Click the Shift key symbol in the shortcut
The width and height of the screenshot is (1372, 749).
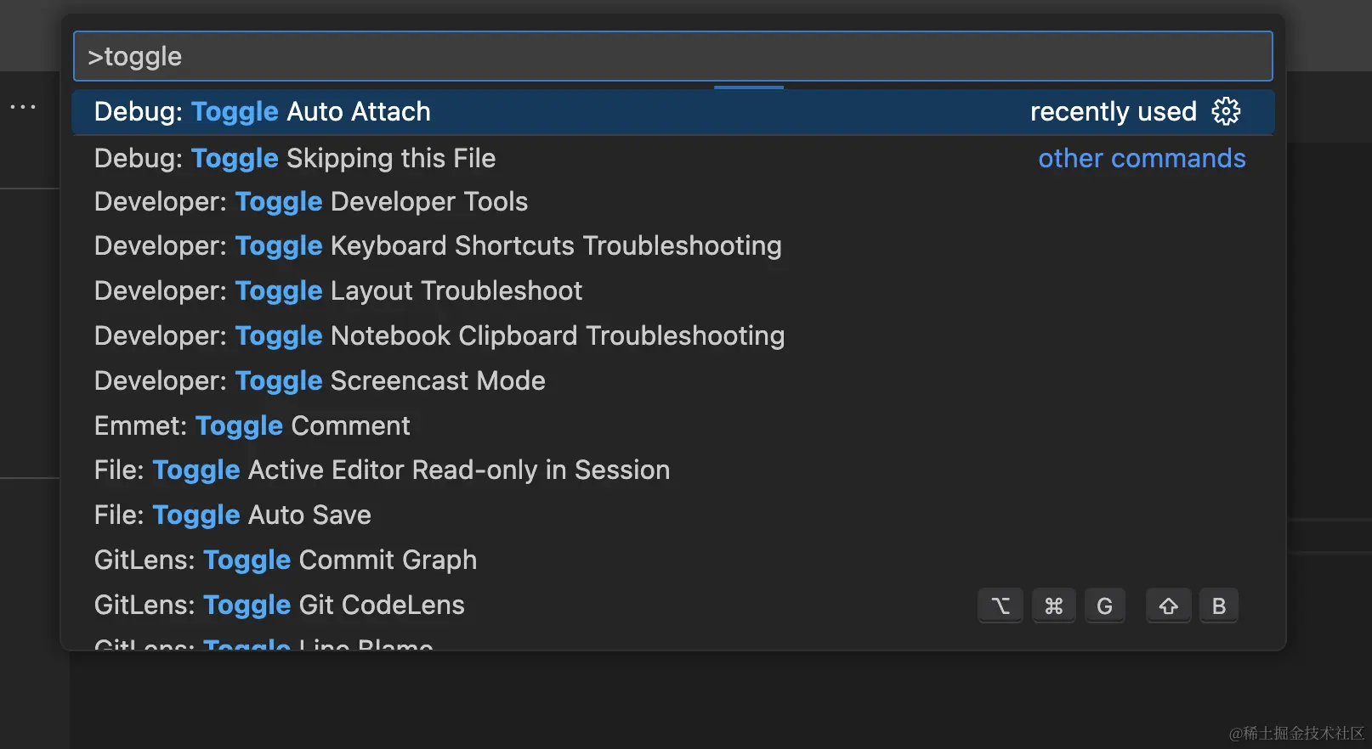point(1168,606)
